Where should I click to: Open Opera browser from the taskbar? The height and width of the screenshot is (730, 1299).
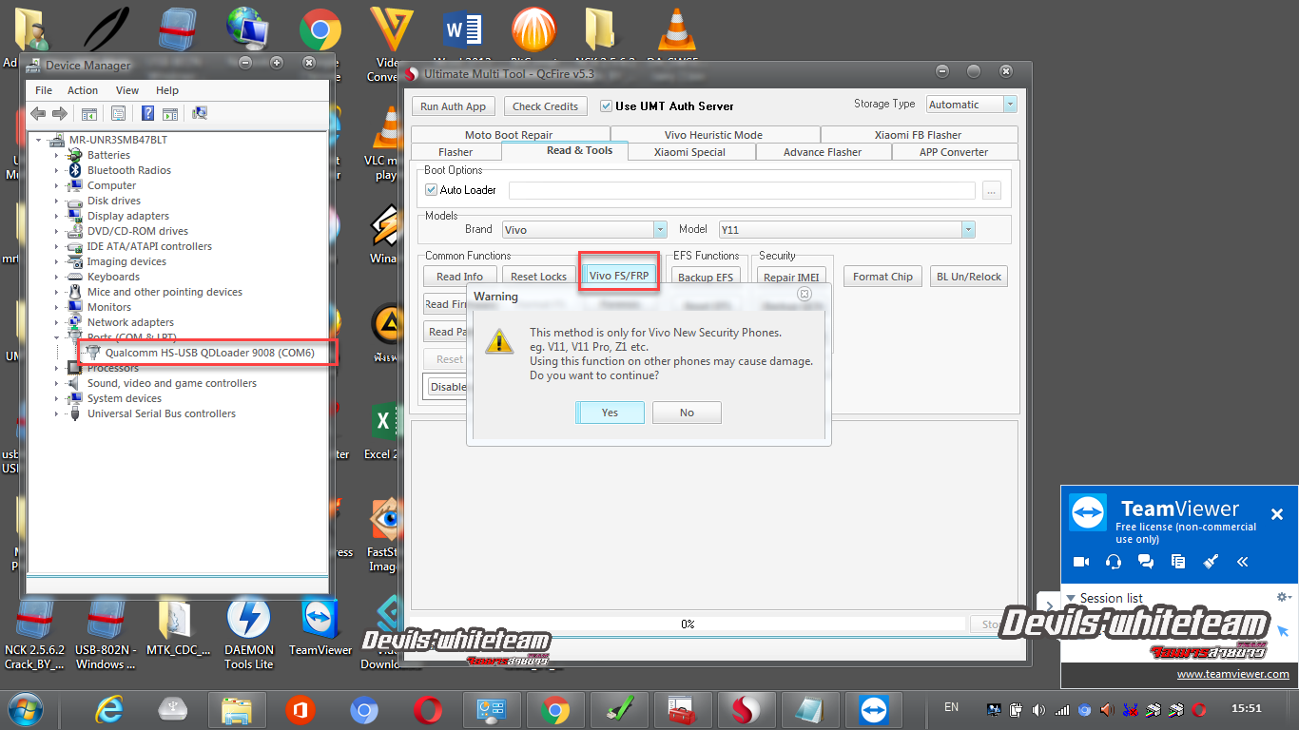pyautogui.click(x=428, y=709)
